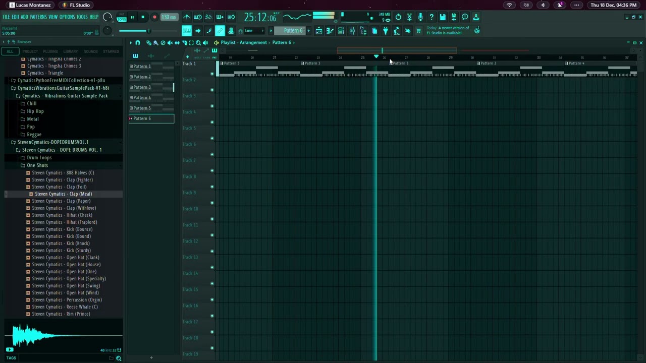Open the EDIT menu
The height and width of the screenshot is (363, 646).
point(16,17)
